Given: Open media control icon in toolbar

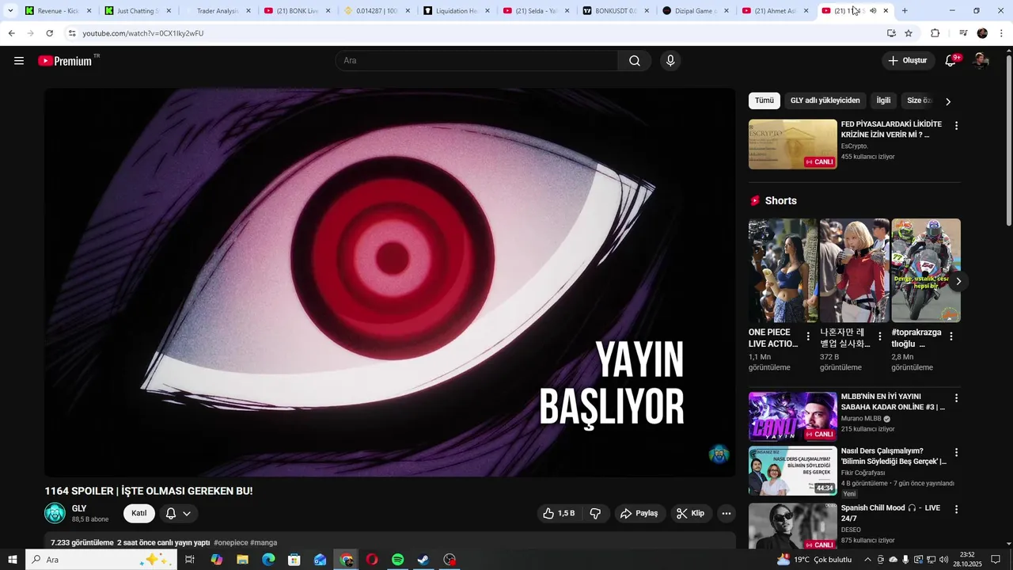Looking at the screenshot, I should coord(962,33).
